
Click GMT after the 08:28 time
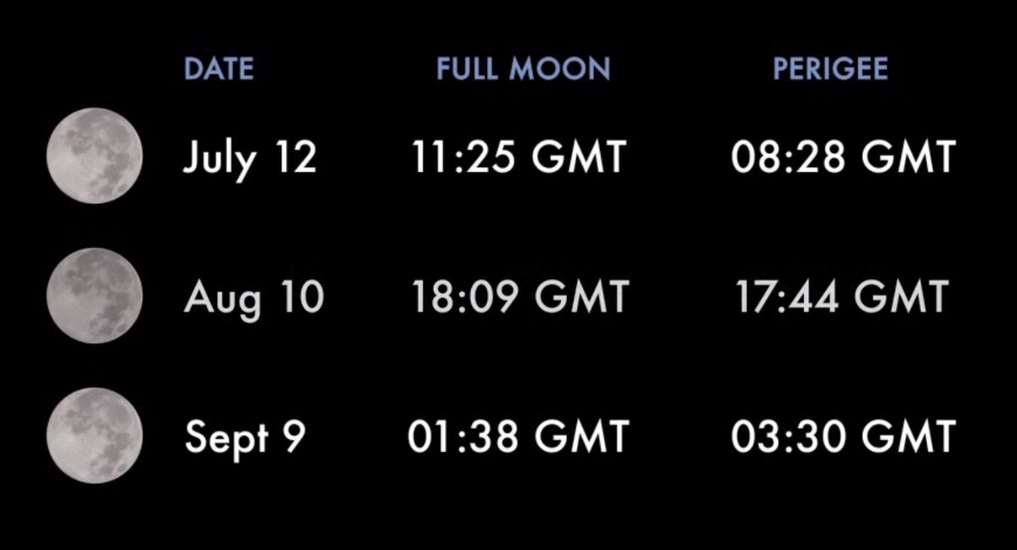tap(906, 157)
